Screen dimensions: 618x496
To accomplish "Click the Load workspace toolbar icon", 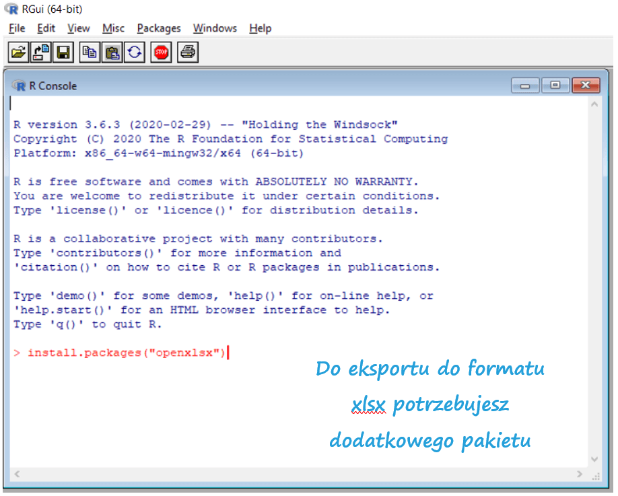I will [42, 52].
